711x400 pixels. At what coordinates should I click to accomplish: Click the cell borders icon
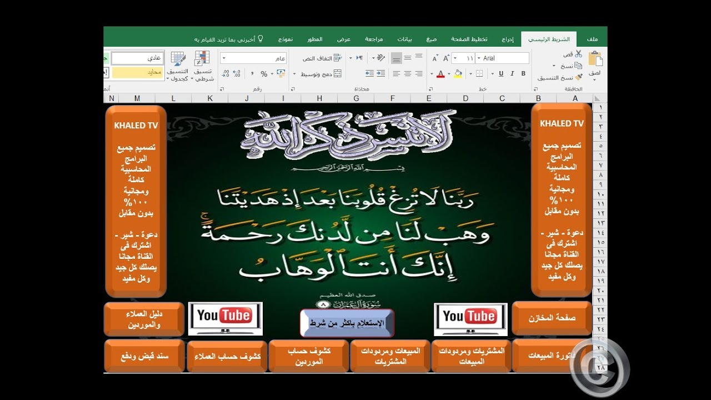pos(479,73)
